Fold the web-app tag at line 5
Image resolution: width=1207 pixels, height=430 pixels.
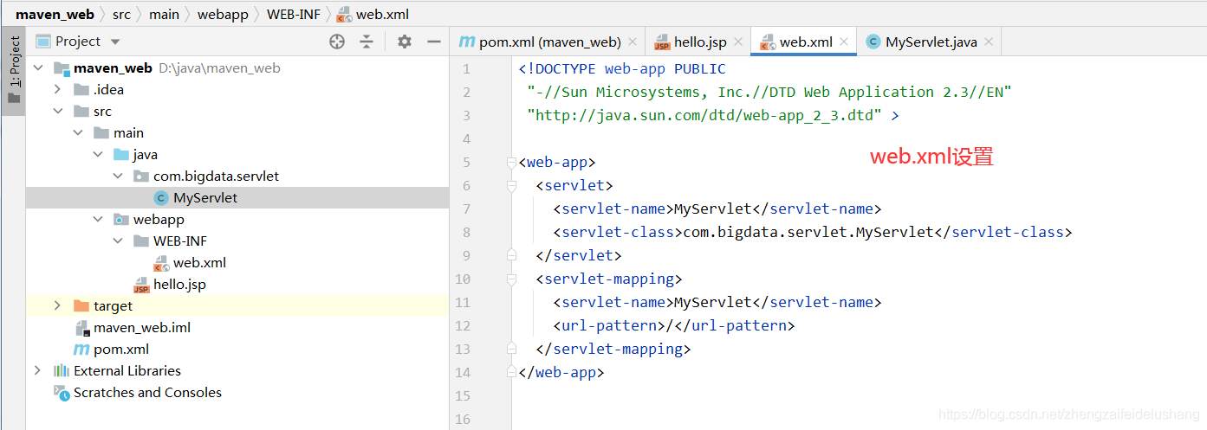click(512, 162)
